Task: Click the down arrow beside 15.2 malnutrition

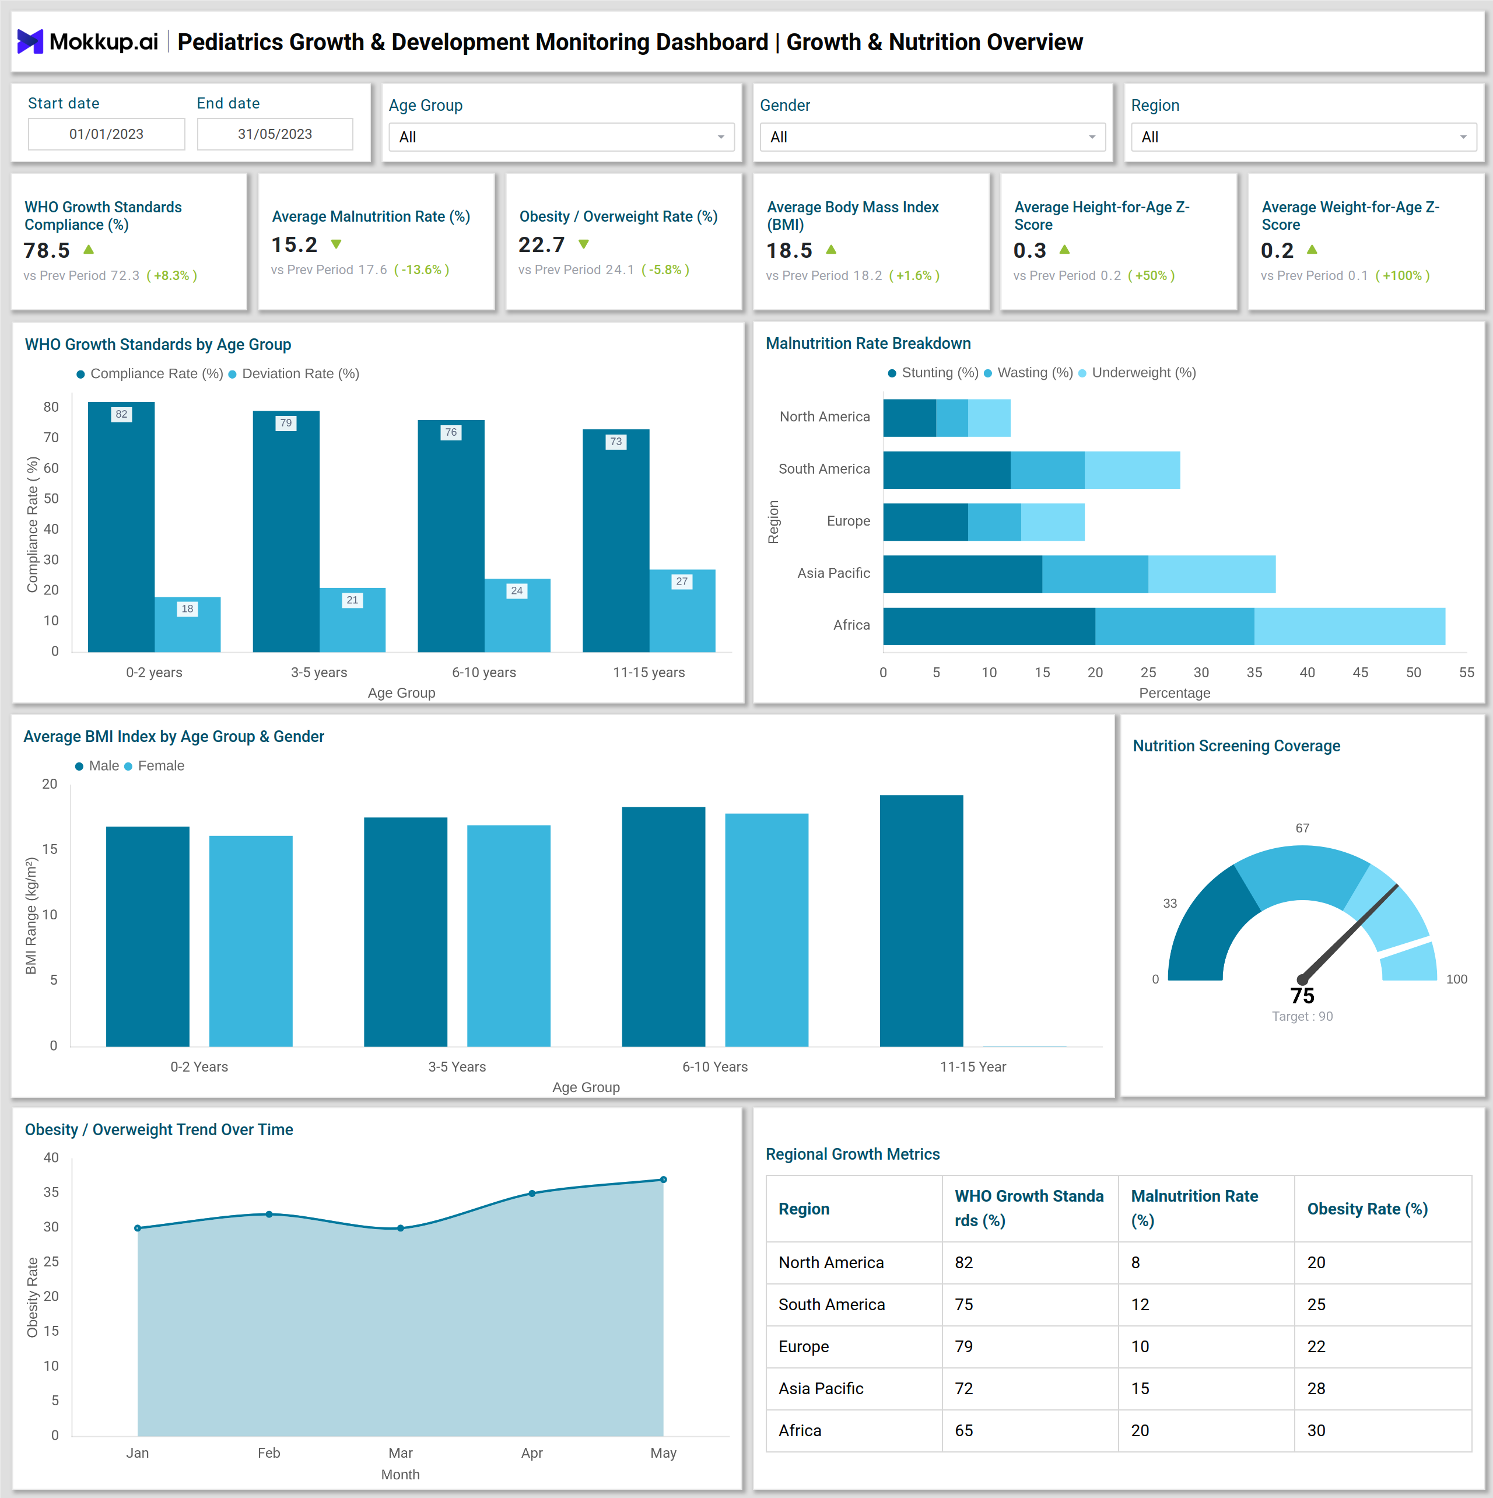Action: point(337,244)
